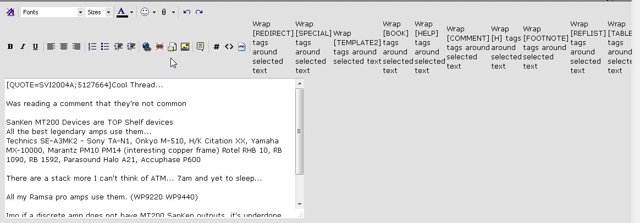
Task: Insert an ordered numbered list
Action: pos(92,47)
